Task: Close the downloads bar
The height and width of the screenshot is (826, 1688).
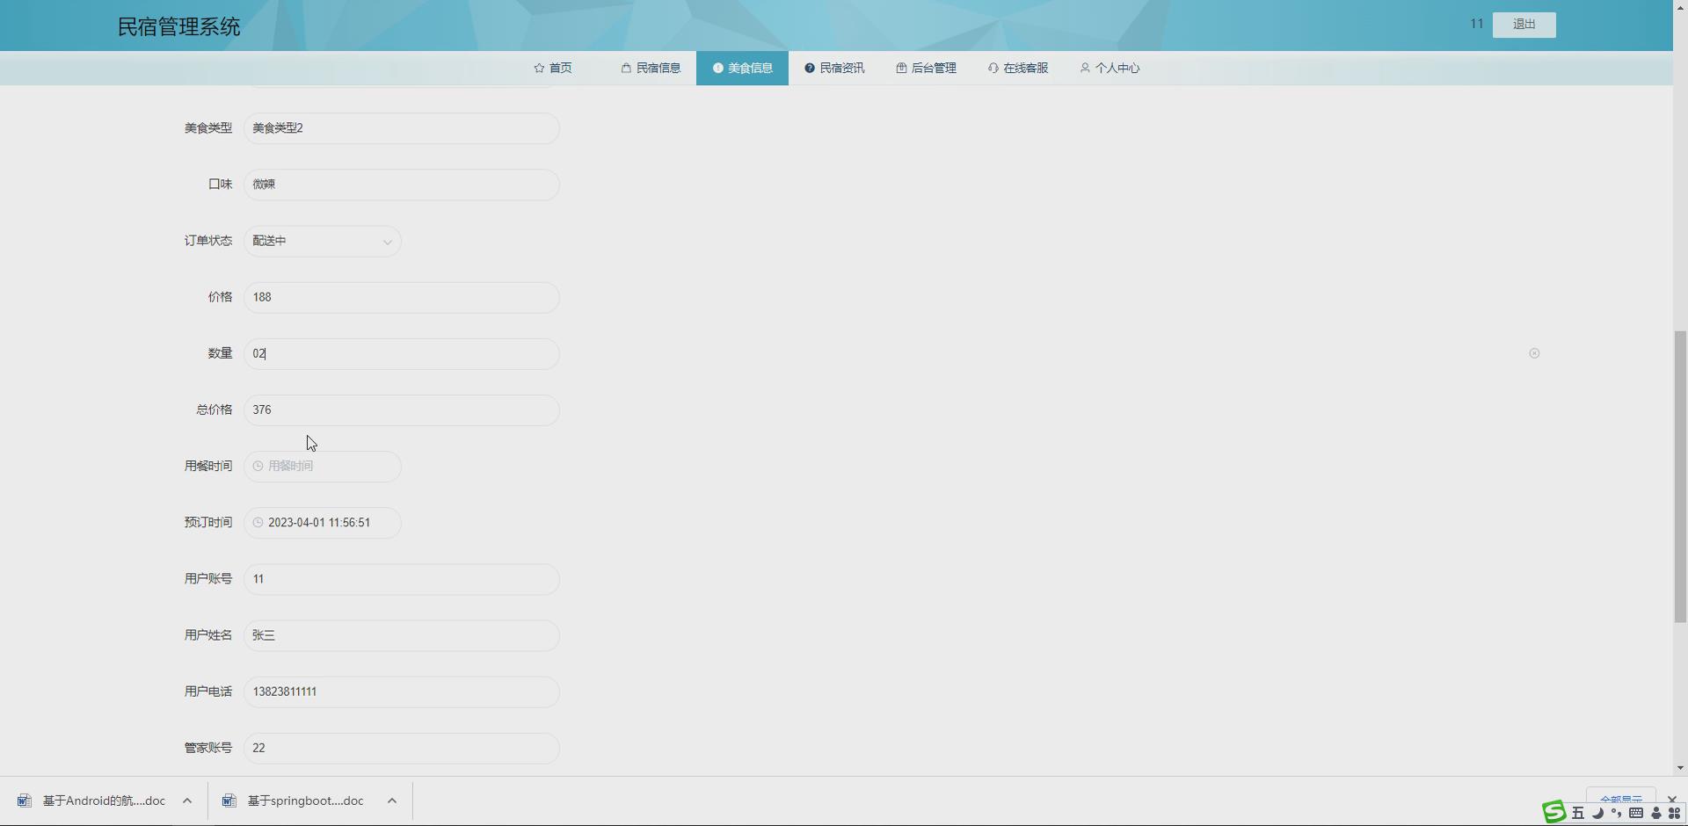Action: (1672, 799)
